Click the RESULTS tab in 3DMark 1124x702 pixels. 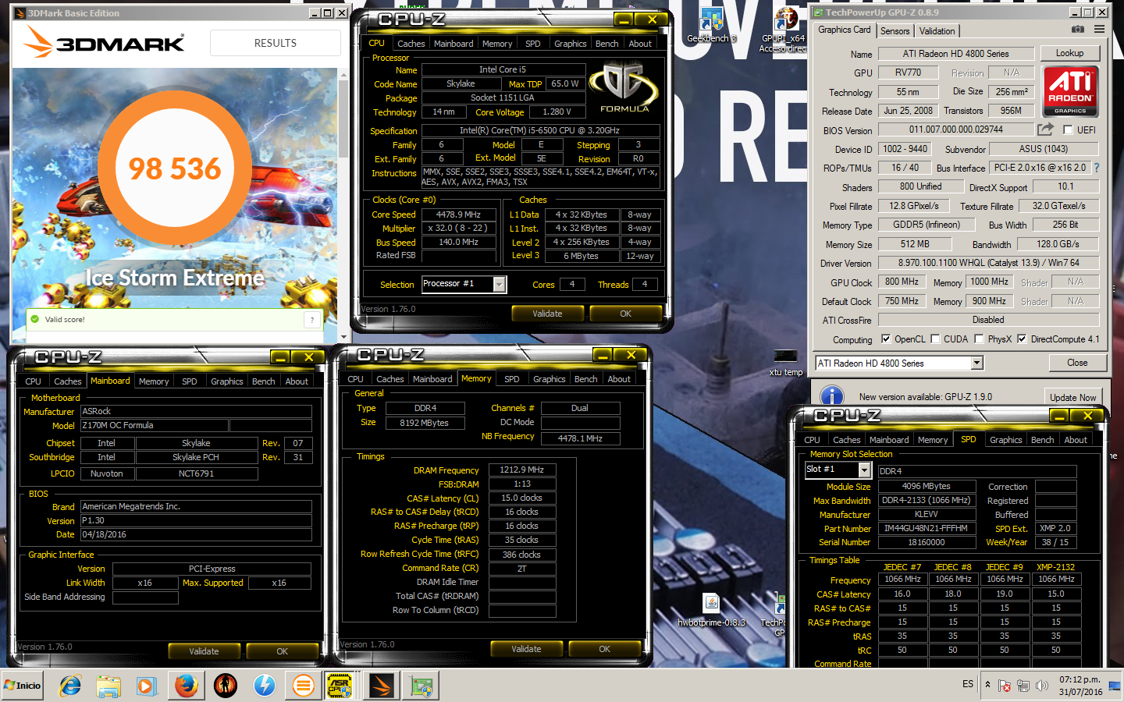(x=275, y=43)
